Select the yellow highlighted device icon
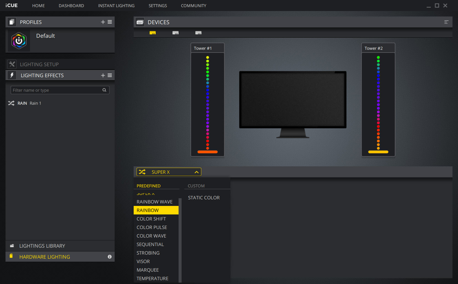458x284 pixels. click(x=153, y=33)
